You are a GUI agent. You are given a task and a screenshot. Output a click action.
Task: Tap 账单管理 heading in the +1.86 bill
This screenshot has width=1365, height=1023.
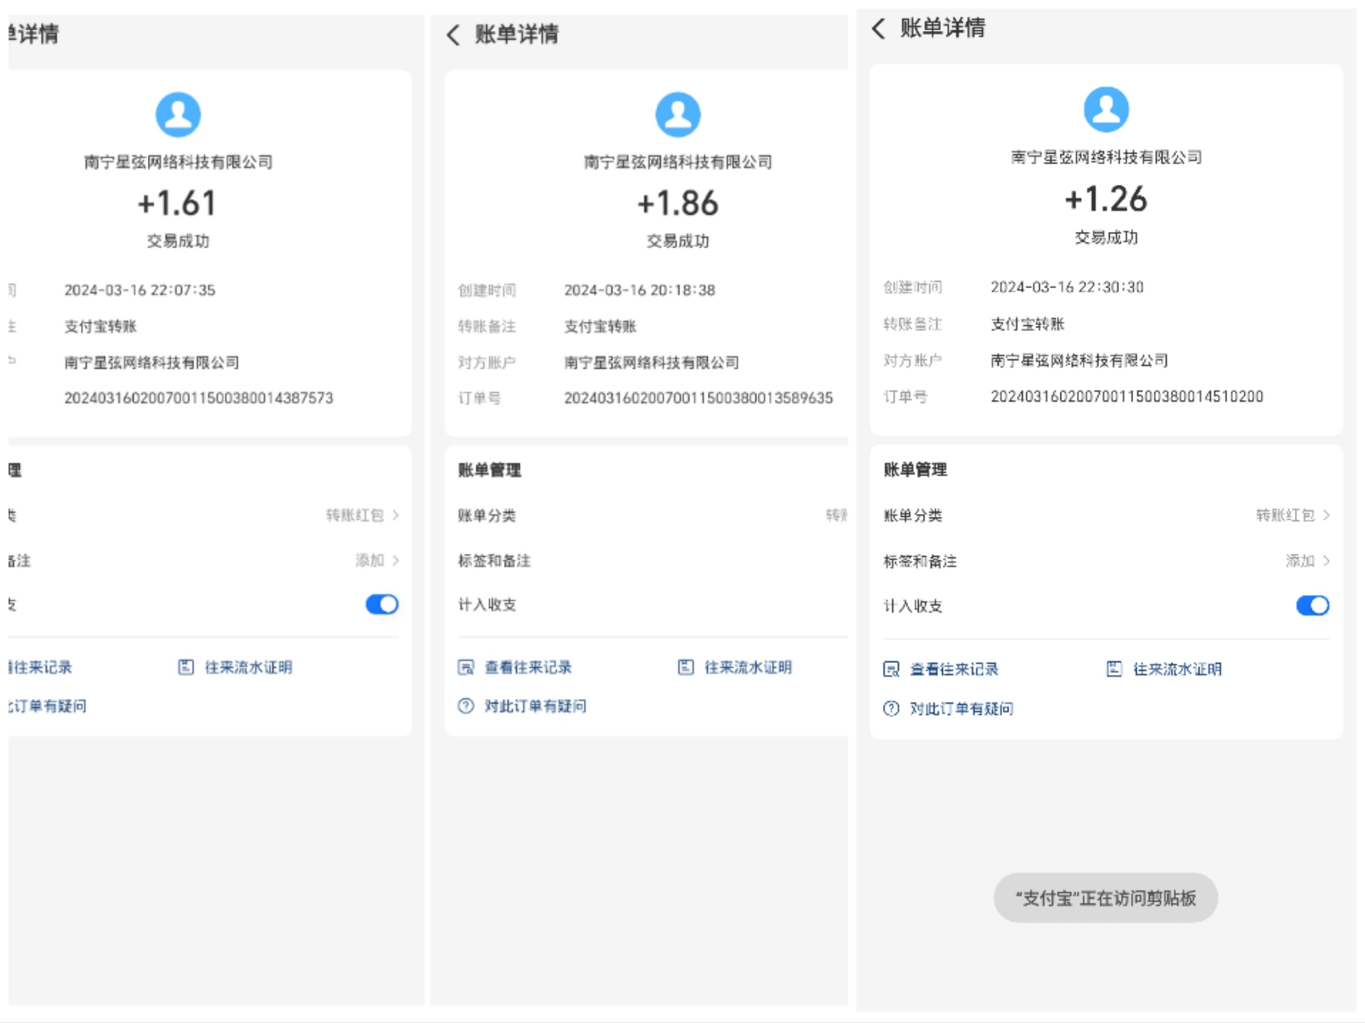tap(489, 470)
